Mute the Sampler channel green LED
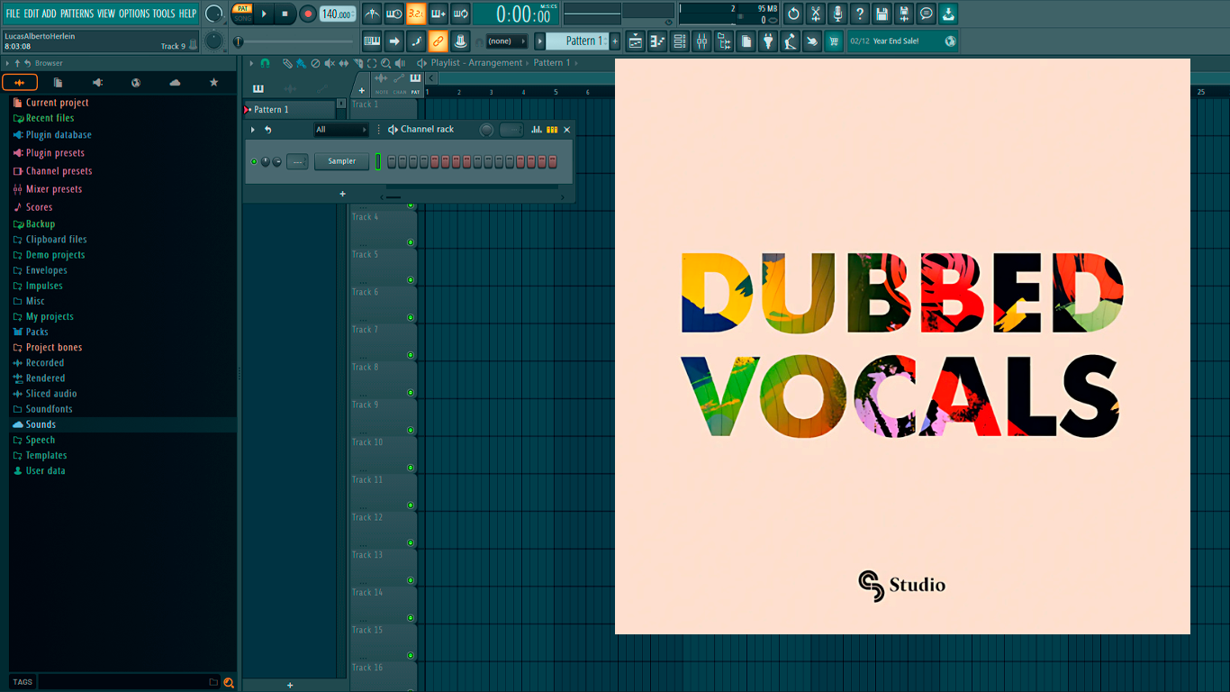 (254, 161)
